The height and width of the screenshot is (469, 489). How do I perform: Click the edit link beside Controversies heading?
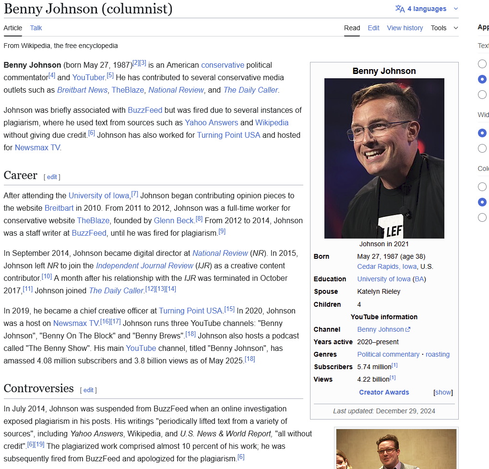(88, 390)
